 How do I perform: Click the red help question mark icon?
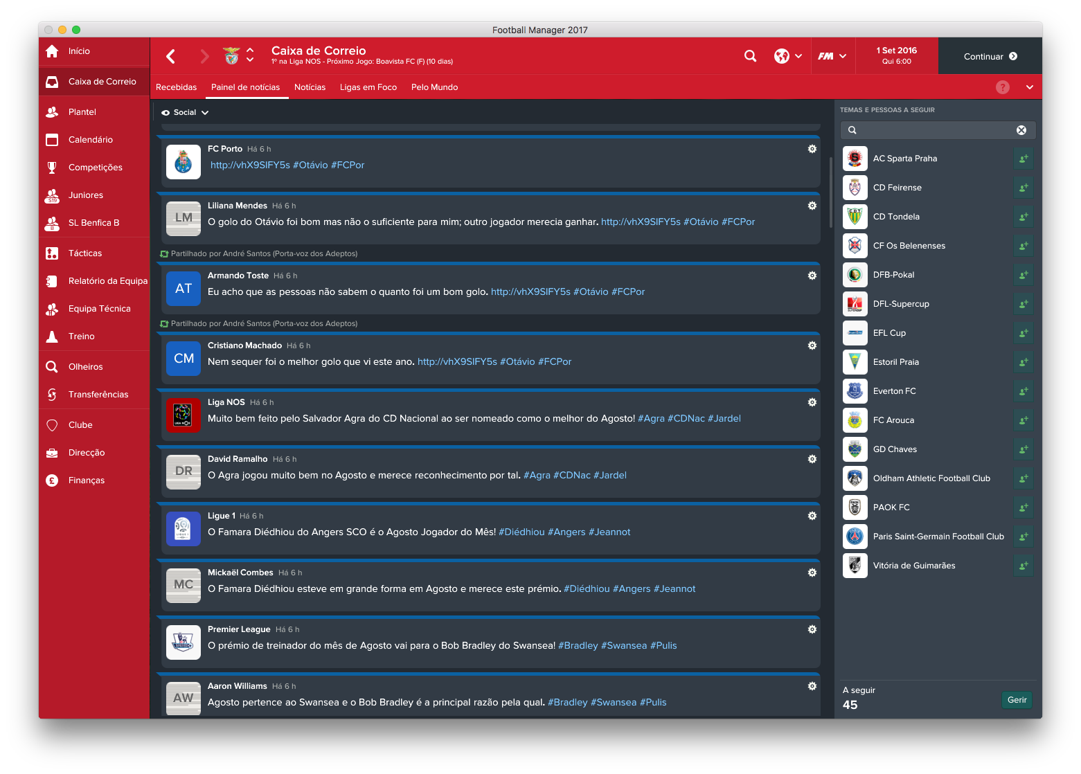[x=1002, y=87]
